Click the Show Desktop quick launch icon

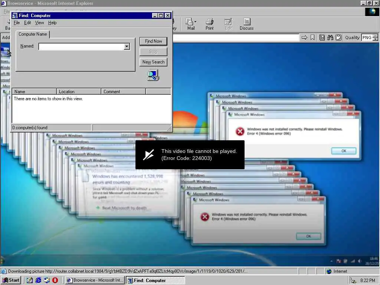click(x=47, y=280)
